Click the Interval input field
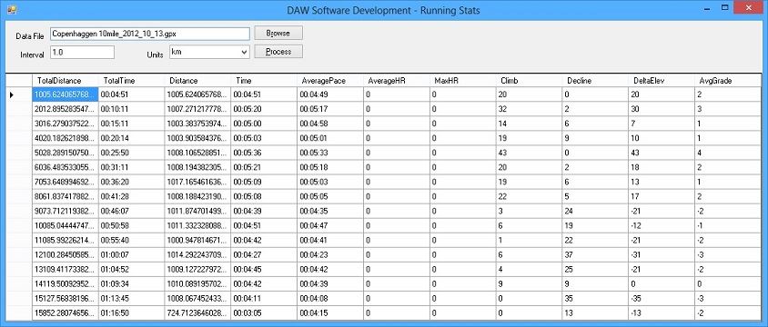Viewport: 768px width, 327px height. (x=82, y=52)
